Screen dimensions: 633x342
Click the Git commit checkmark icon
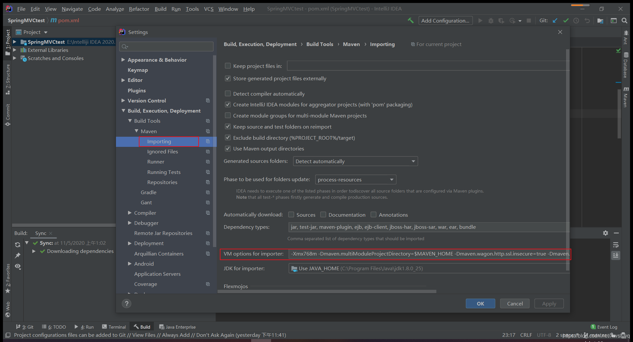click(x=566, y=21)
